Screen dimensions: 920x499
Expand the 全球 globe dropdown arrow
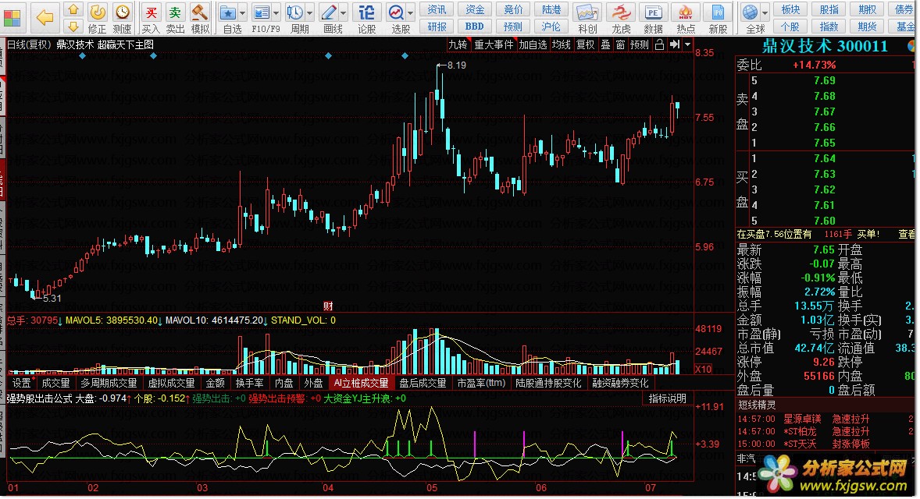tap(765, 13)
